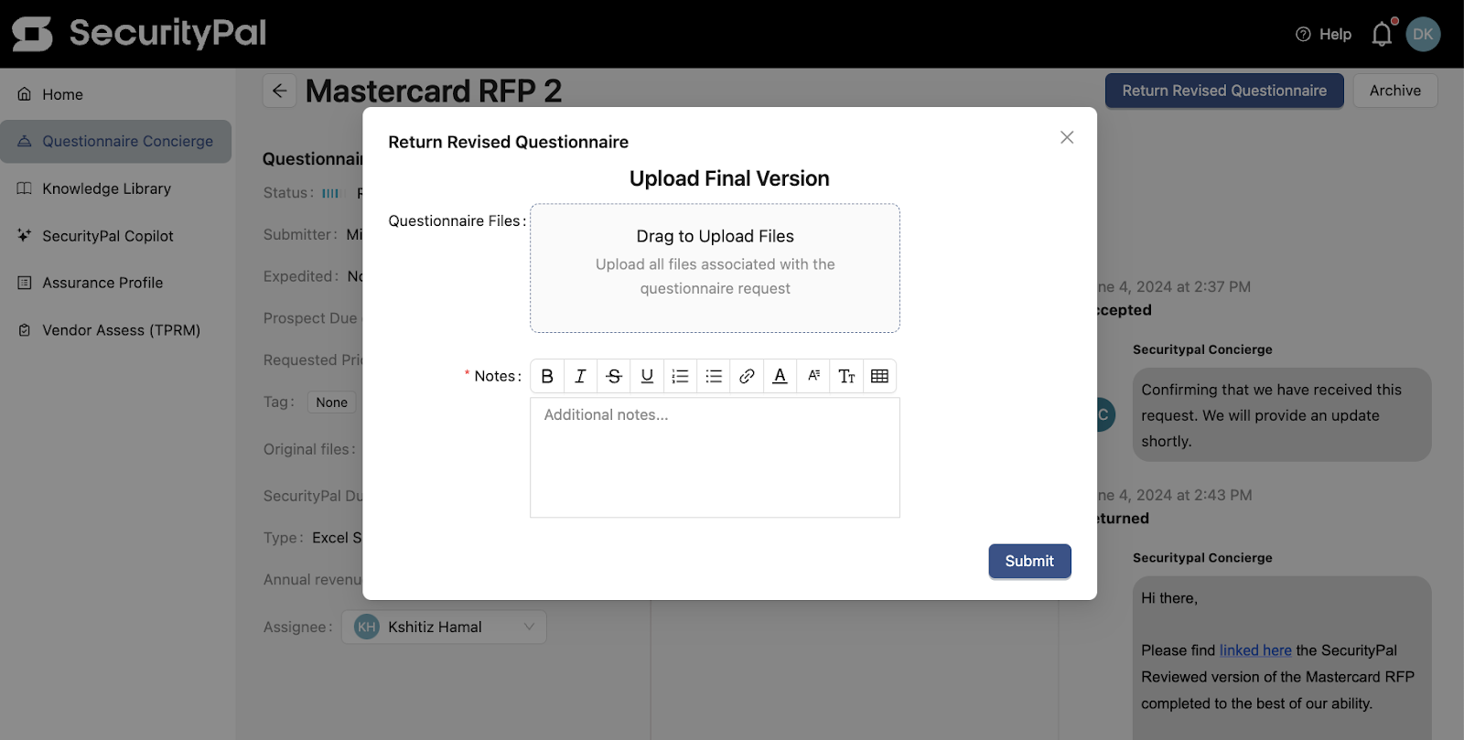1464x740 pixels.
Task: Open Knowledge Library in sidebar
Action: point(115,188)
